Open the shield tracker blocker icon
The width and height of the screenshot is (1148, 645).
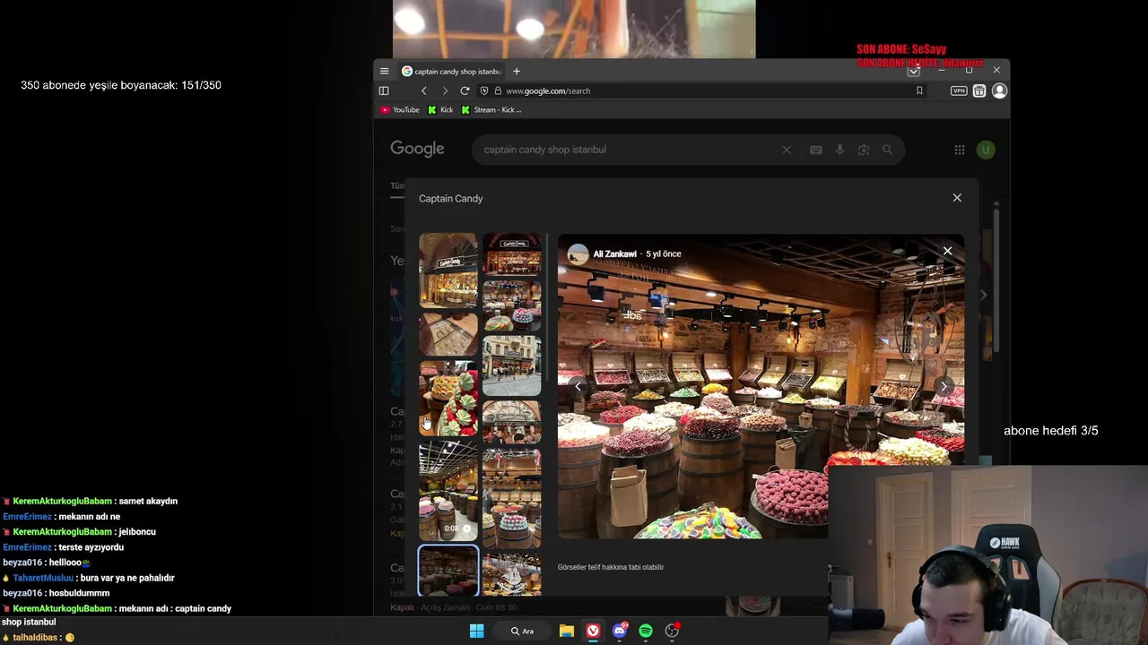pyautogui.click(x=484, y=90)
